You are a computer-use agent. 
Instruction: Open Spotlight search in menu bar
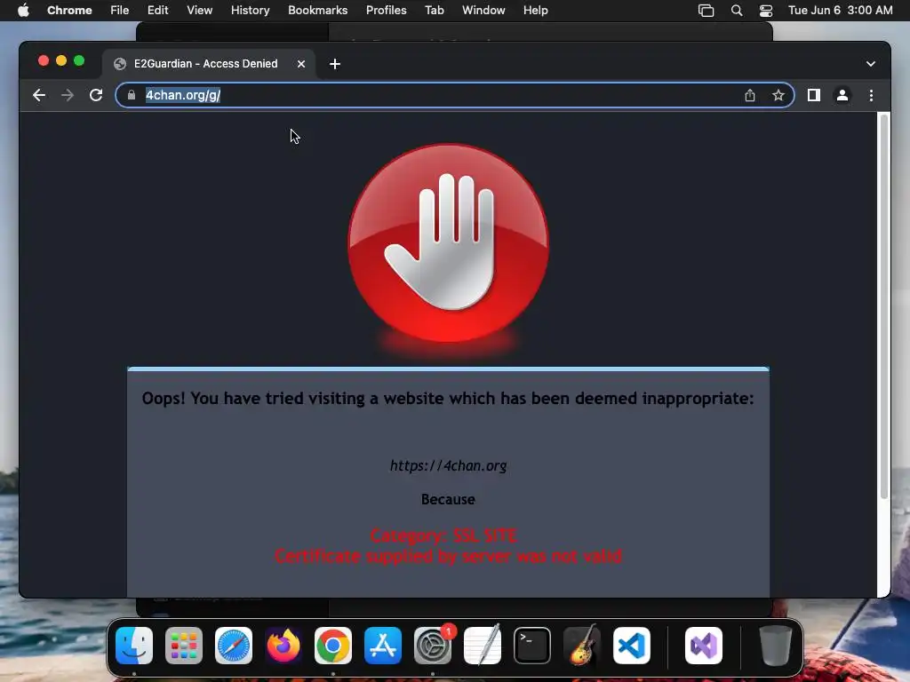point(737,11)
